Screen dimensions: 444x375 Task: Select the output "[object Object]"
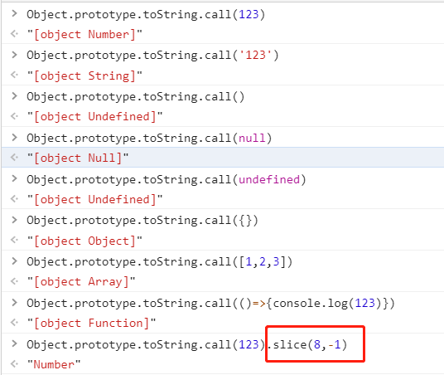coord(84,241)
